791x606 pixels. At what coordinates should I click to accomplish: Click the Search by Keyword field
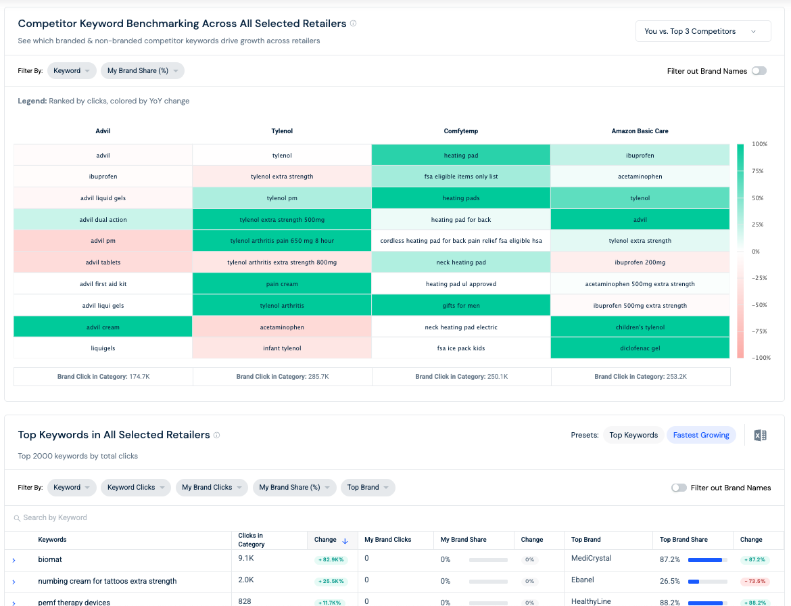[395, 517]
